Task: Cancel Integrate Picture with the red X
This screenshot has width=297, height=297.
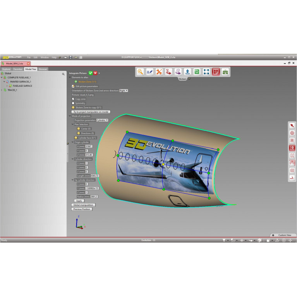Action: 95,73
